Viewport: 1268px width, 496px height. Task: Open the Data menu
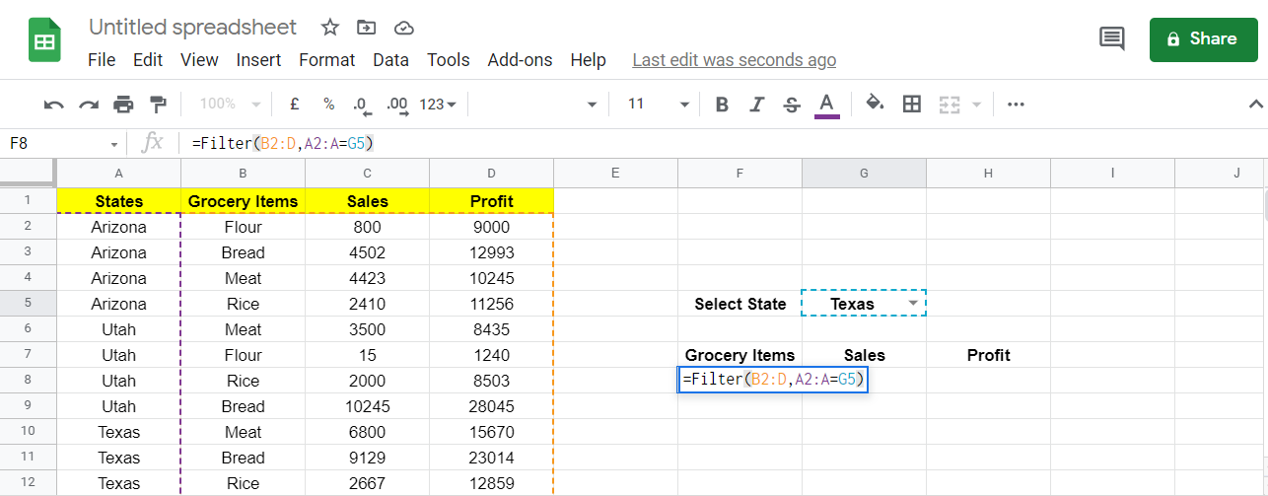pos(390,60)
